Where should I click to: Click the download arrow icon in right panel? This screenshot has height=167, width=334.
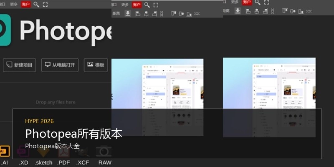[238, 11]
